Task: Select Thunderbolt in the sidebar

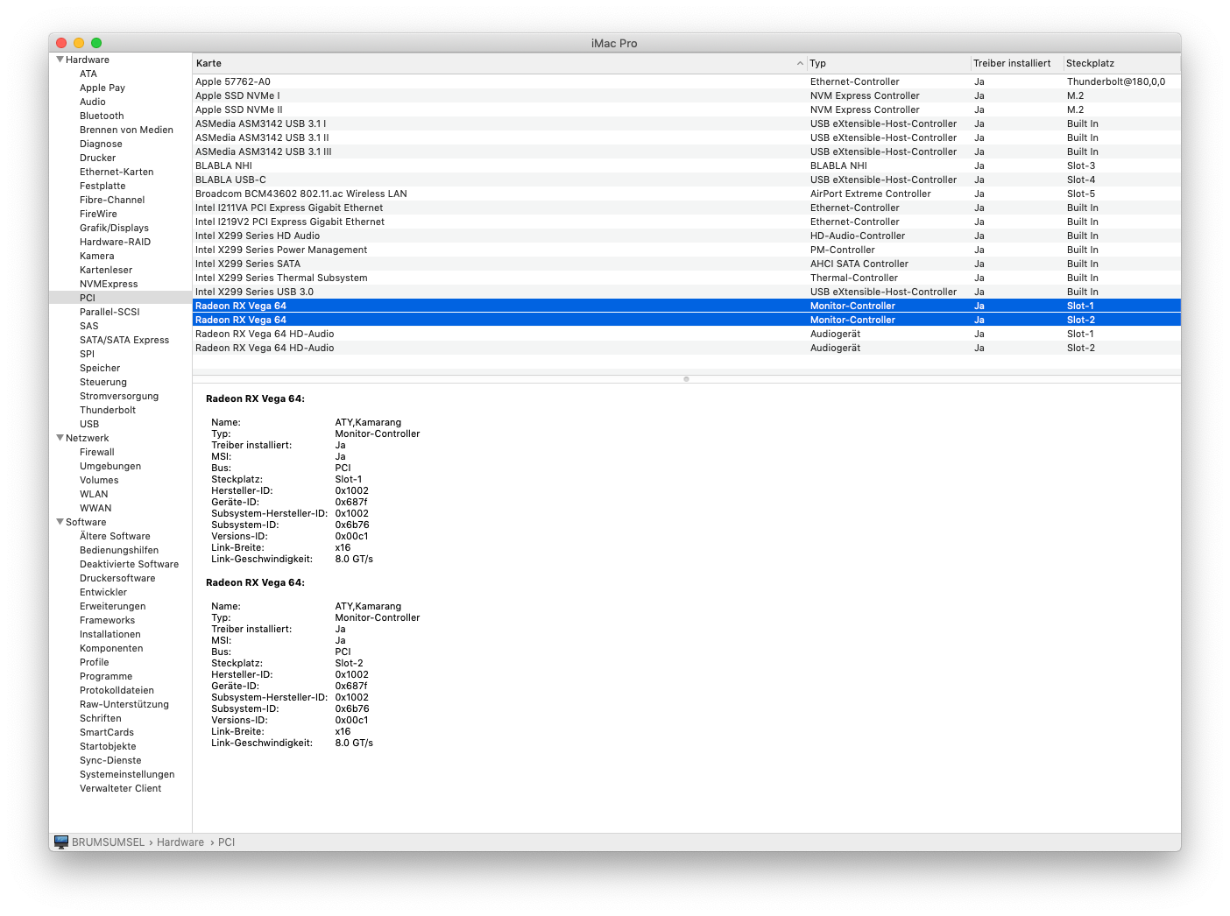Action: click(x=108, y=410)
